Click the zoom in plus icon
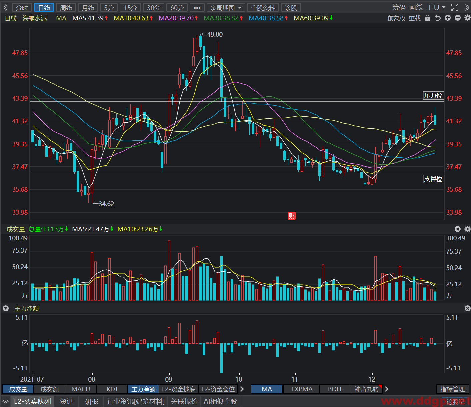Viewport: 471px width, 407px height. (x=448, y=18)
